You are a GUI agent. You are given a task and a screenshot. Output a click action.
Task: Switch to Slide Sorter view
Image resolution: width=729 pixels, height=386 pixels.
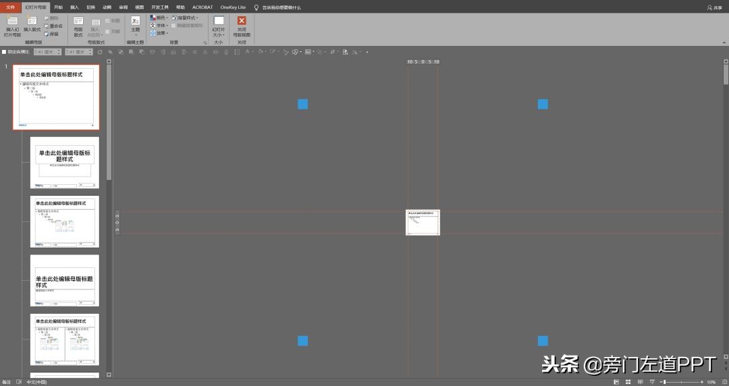tap(628, 382)
